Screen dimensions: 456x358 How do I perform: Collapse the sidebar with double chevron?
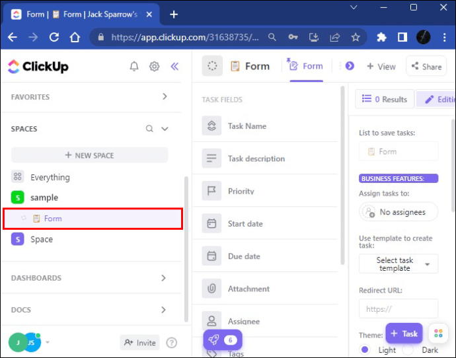[174, 67]
